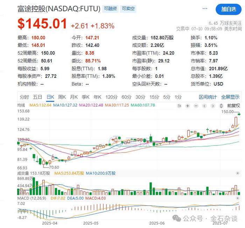
Task: Click the MA5:253.84万股 volume label
Action: point(69,173)
